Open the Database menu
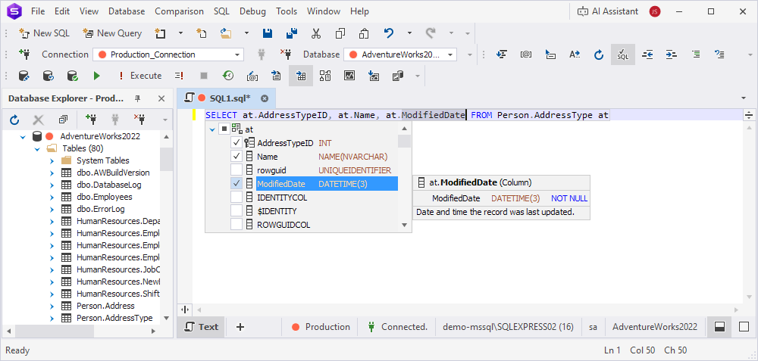The image size is (758, 361). click(x=127, y=11)
